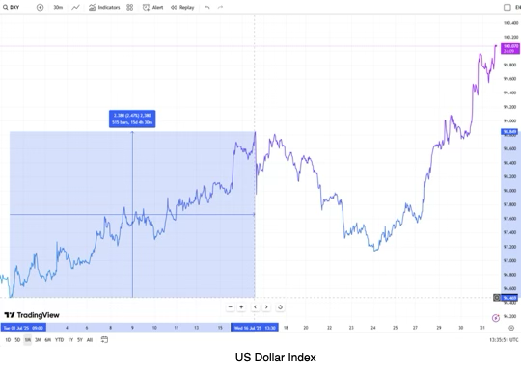The image size is (521, 372).
Task: Select the 1M date range
Action: pos(28,340)
